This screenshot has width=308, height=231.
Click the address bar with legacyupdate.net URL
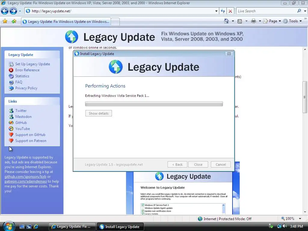tap(119, 11)
